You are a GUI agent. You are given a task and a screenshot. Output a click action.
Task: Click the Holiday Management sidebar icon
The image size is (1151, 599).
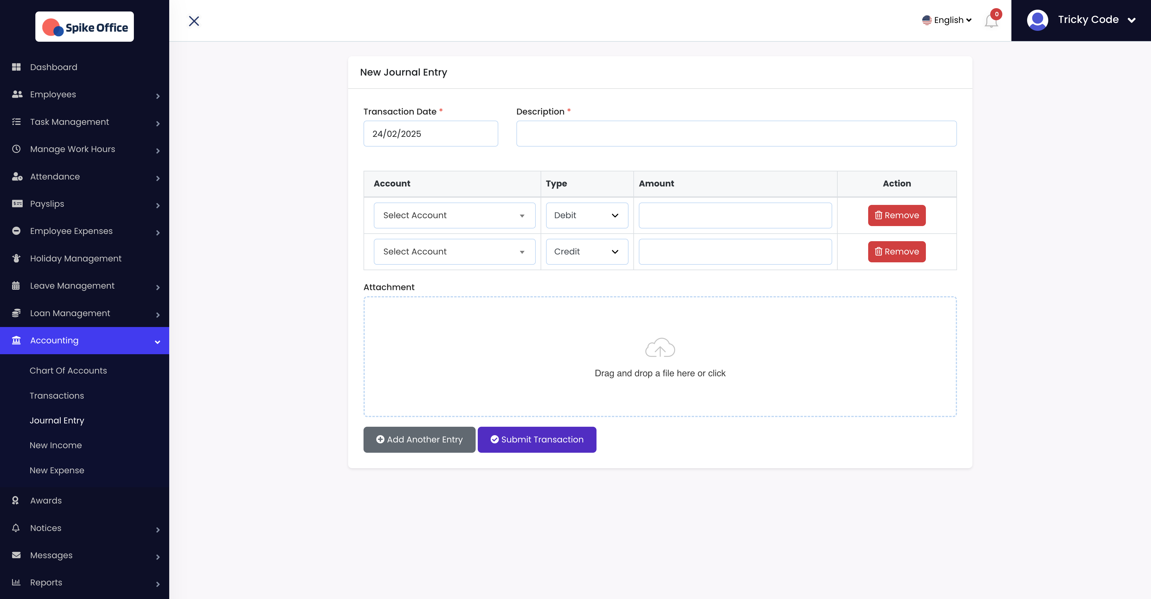pos(17,258)
